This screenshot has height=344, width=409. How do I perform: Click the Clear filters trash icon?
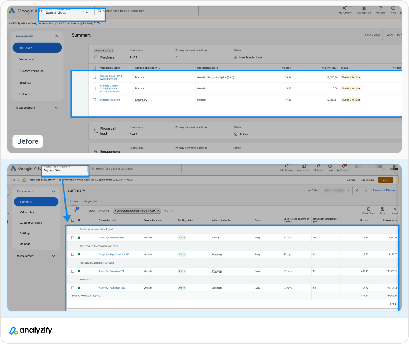pos(369,209)
